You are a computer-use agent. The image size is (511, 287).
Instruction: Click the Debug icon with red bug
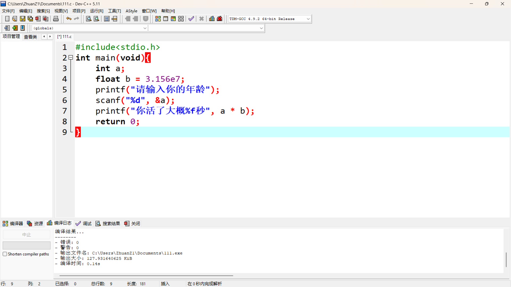pos(220,19)
